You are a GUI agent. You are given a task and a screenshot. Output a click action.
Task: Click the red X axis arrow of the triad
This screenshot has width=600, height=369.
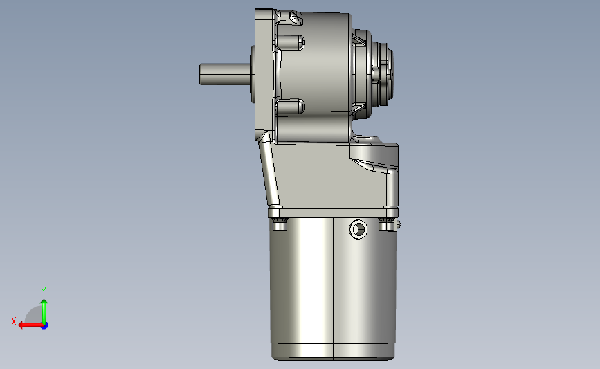[30, 325]
